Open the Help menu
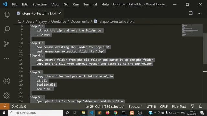 pyautogui.click(x=105, y=4)
